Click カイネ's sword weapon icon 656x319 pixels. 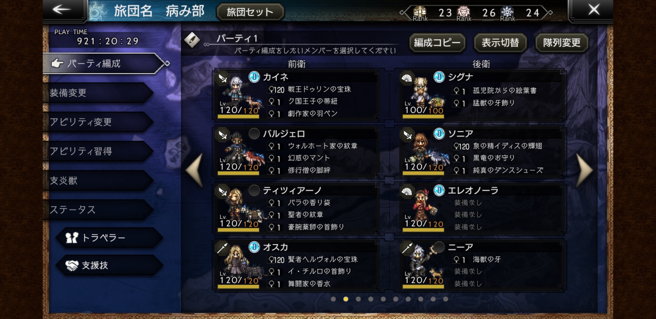pyautogui.click(x=223, y=78)
